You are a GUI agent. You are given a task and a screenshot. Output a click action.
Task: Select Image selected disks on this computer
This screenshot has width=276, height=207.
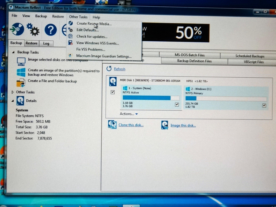tap(58, 60)
